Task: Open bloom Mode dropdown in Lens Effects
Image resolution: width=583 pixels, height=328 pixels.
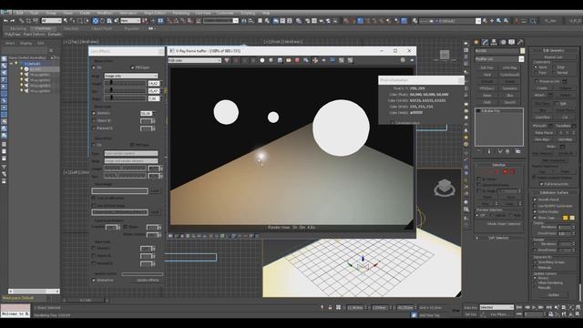Action: 131,76
